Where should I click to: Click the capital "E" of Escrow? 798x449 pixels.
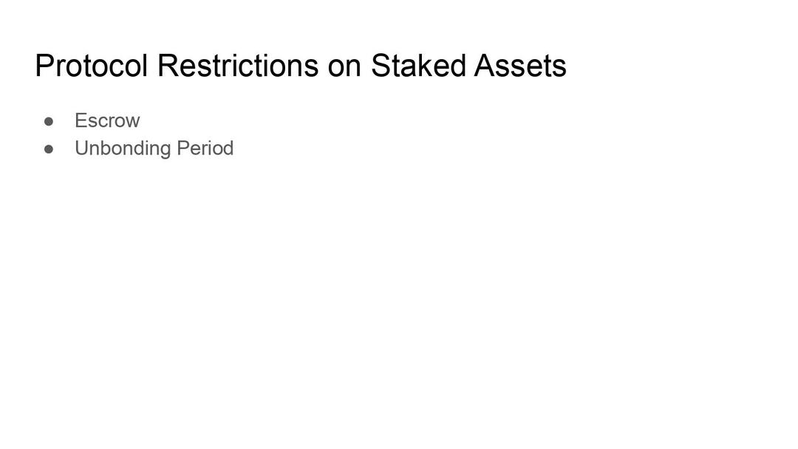click(x=81, y=121)
